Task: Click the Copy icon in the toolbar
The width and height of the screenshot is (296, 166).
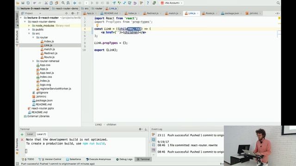Action: point(51,3)
